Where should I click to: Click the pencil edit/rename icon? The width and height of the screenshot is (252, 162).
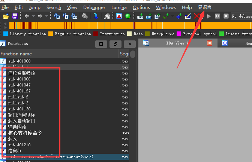click(188, 16)
